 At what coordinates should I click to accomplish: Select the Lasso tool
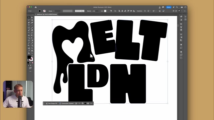pos(32,20)
